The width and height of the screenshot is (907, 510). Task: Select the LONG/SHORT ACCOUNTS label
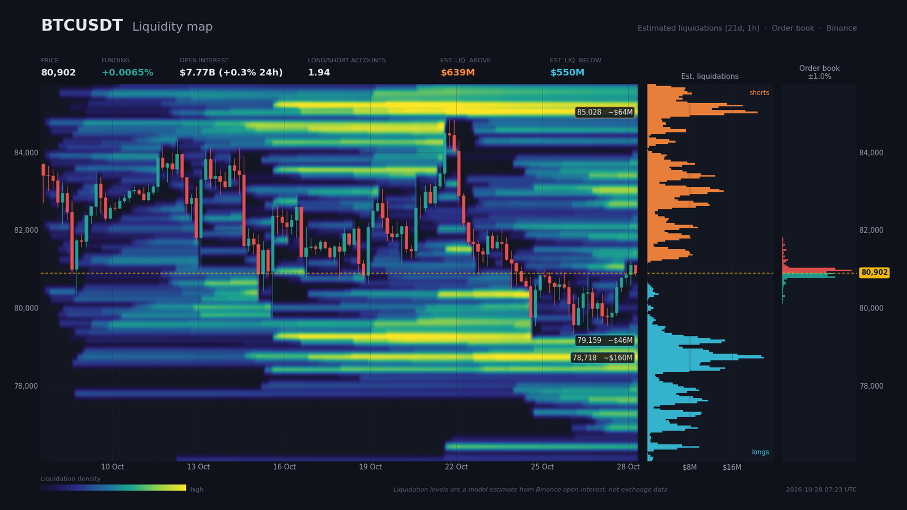347,61
